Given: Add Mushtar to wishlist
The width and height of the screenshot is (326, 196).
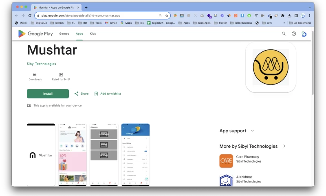Looking at the screenshot, I should click(x=108, y=94).
